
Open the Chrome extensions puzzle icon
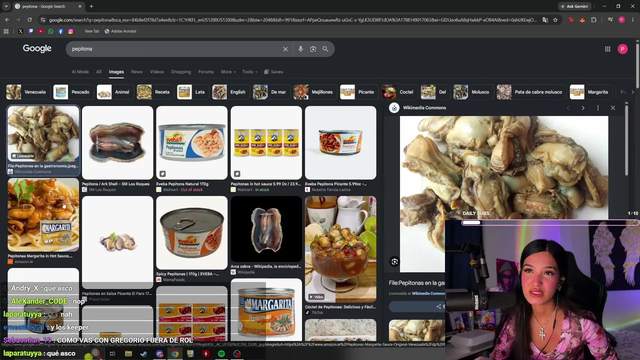593,20
